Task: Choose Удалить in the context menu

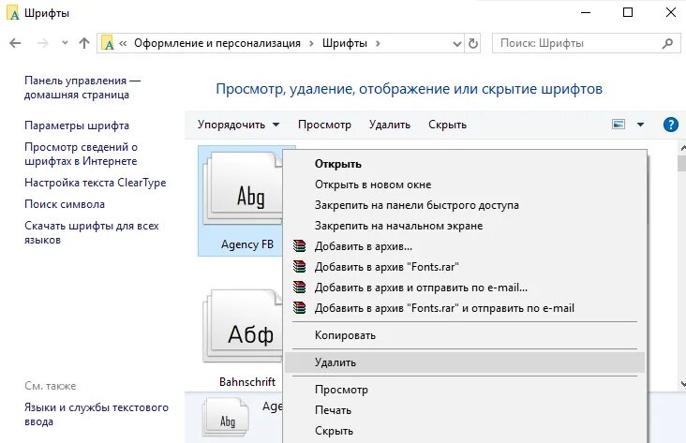Action: point(336,362)
